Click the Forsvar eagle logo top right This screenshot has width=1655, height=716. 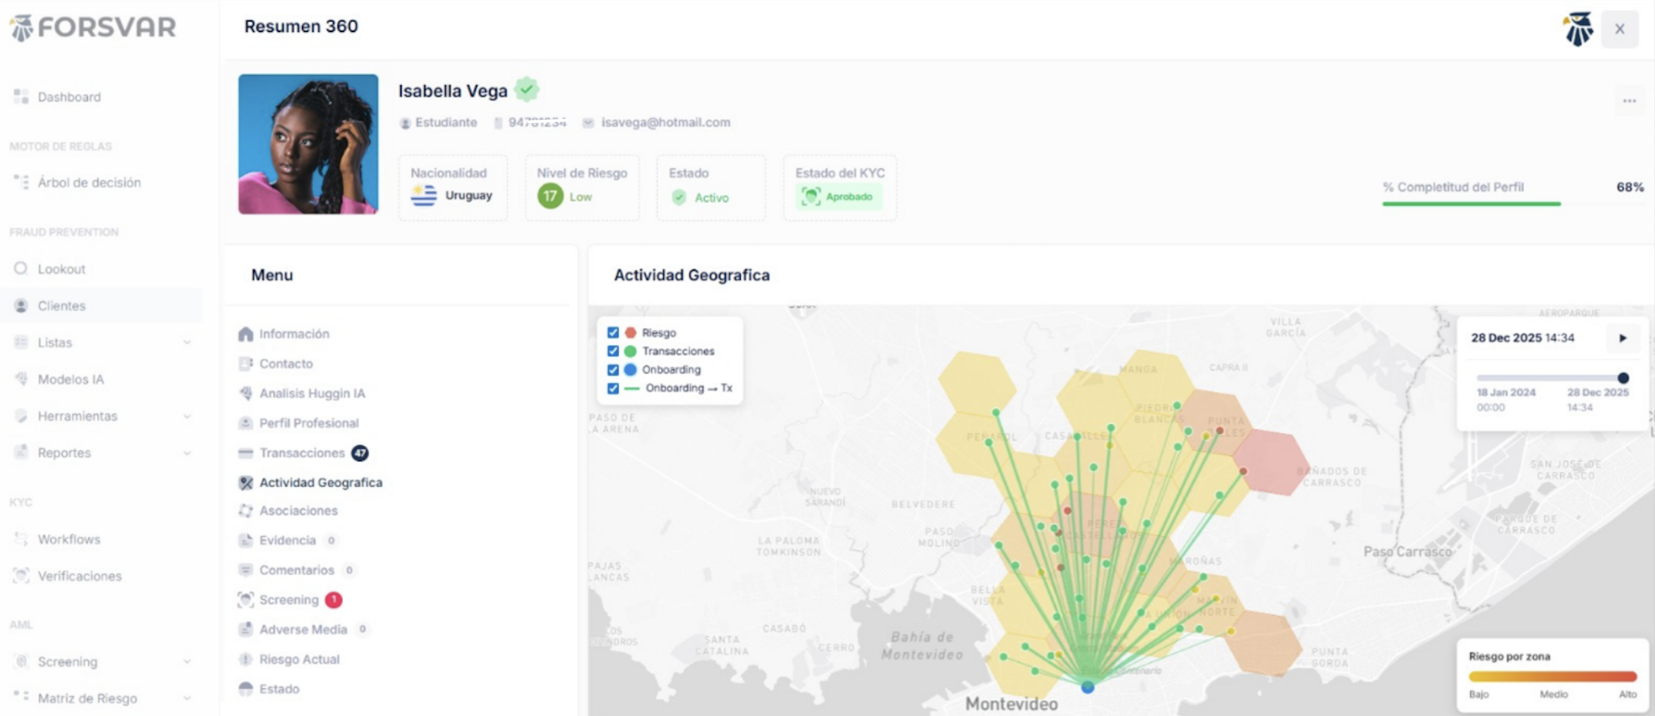pos(1577,29)
